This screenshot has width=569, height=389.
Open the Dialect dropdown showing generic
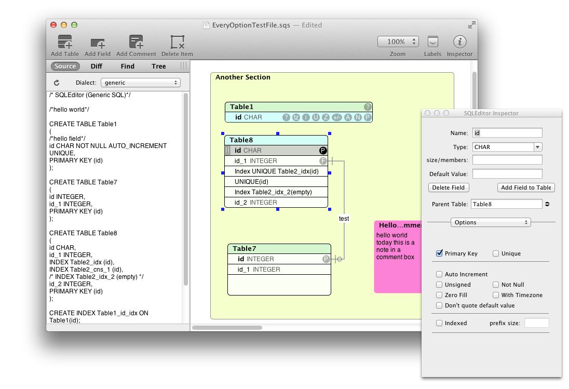point(140,82)
